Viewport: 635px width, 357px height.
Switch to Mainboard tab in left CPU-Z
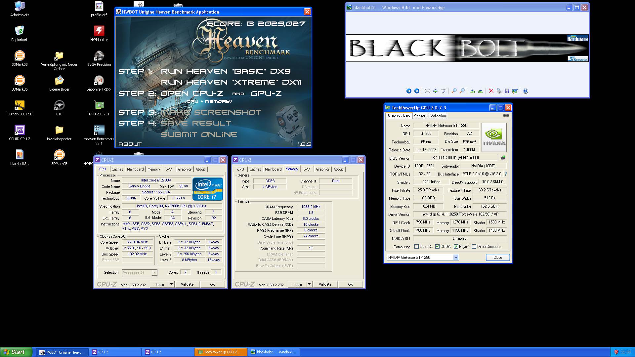coord(135,169)
